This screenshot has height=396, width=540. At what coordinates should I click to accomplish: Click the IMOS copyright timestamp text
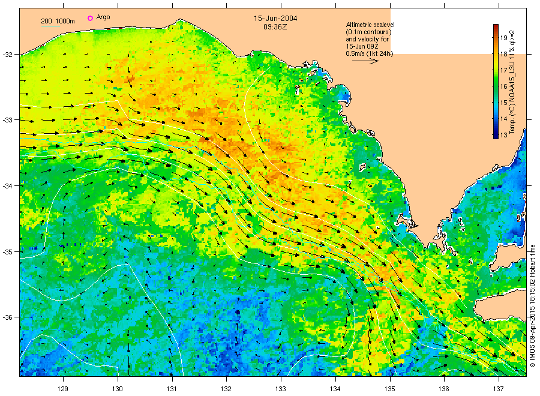pos(532,306)
